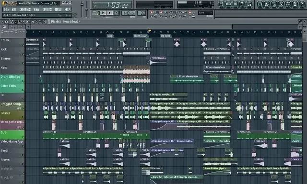The height and width of the screenshot is (184, 307).
Task: Toggle the record button in transport
Action: (117, 13)
